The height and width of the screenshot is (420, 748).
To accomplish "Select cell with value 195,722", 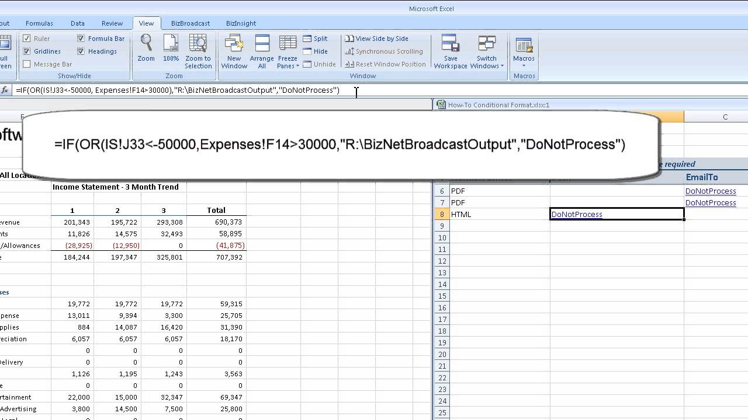I will coord(118,222).
